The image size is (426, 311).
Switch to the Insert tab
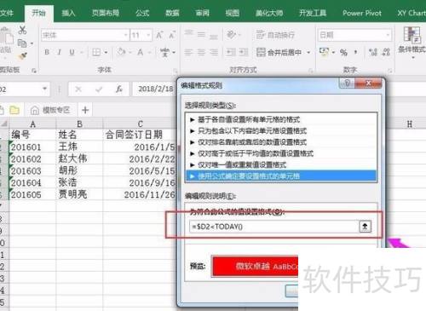pos(68,13)
